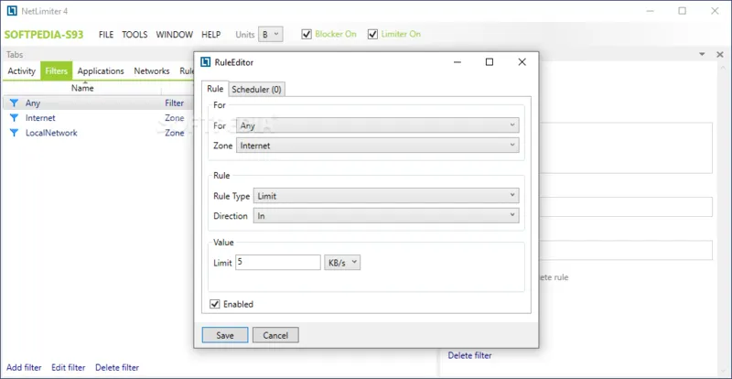
Task: Select the Filters tab
Action: click(x=57, y=71)
